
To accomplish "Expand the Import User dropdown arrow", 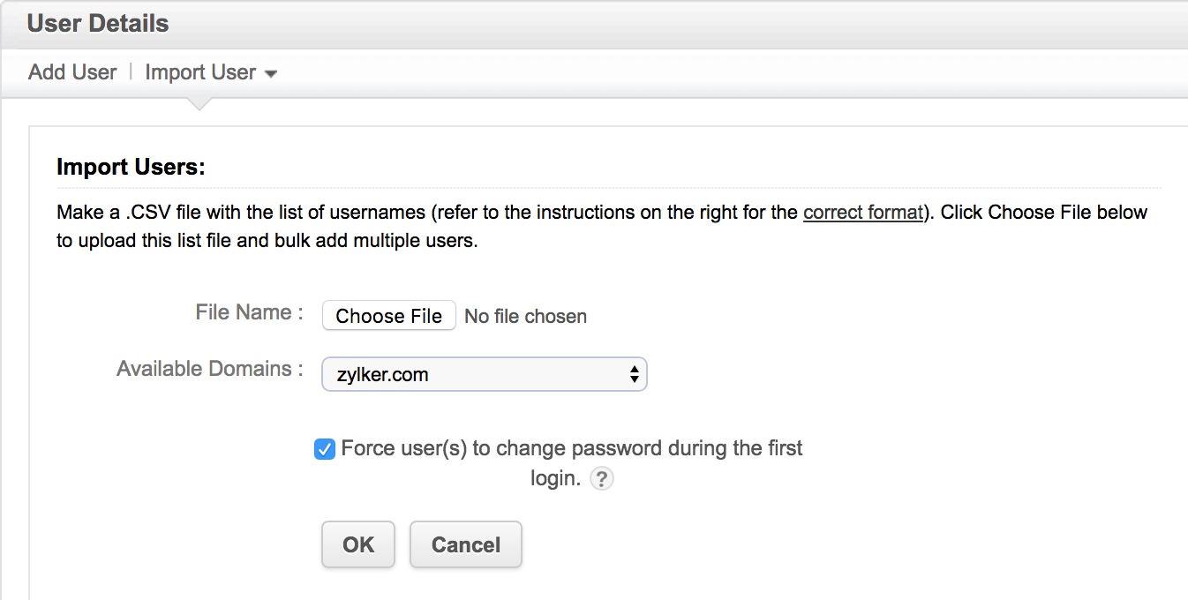I will click(x=271, y=74).
